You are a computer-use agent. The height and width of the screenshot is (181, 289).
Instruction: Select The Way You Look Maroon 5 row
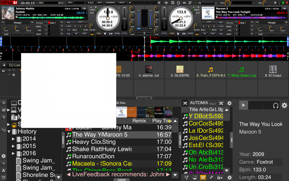coord(119,135)
